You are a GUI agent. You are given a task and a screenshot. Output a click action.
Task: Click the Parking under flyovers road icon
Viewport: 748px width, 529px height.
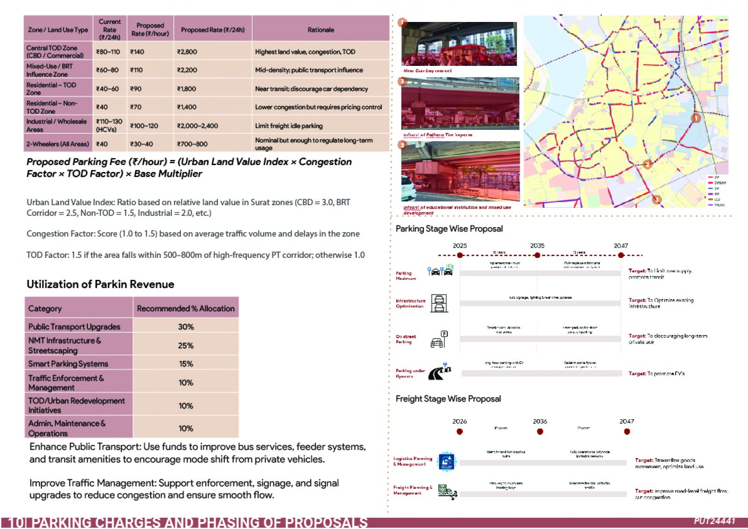439,372
